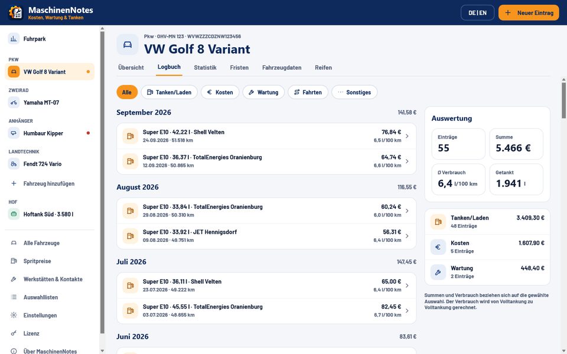Open the Spritpreise fuel pump icon
This screenshot has width=567, height=354.
click(14, 261)
